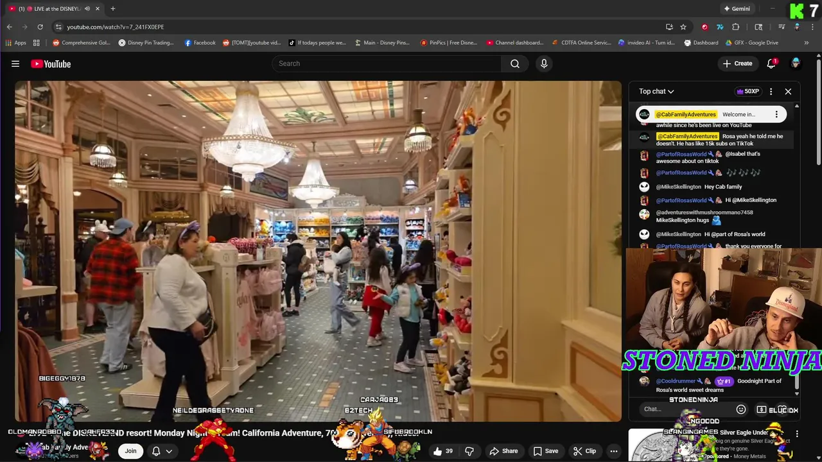Close the LIVE at the DISNEYLAND tab
This screenshot has height=462, width=822.
click(98, 8)
